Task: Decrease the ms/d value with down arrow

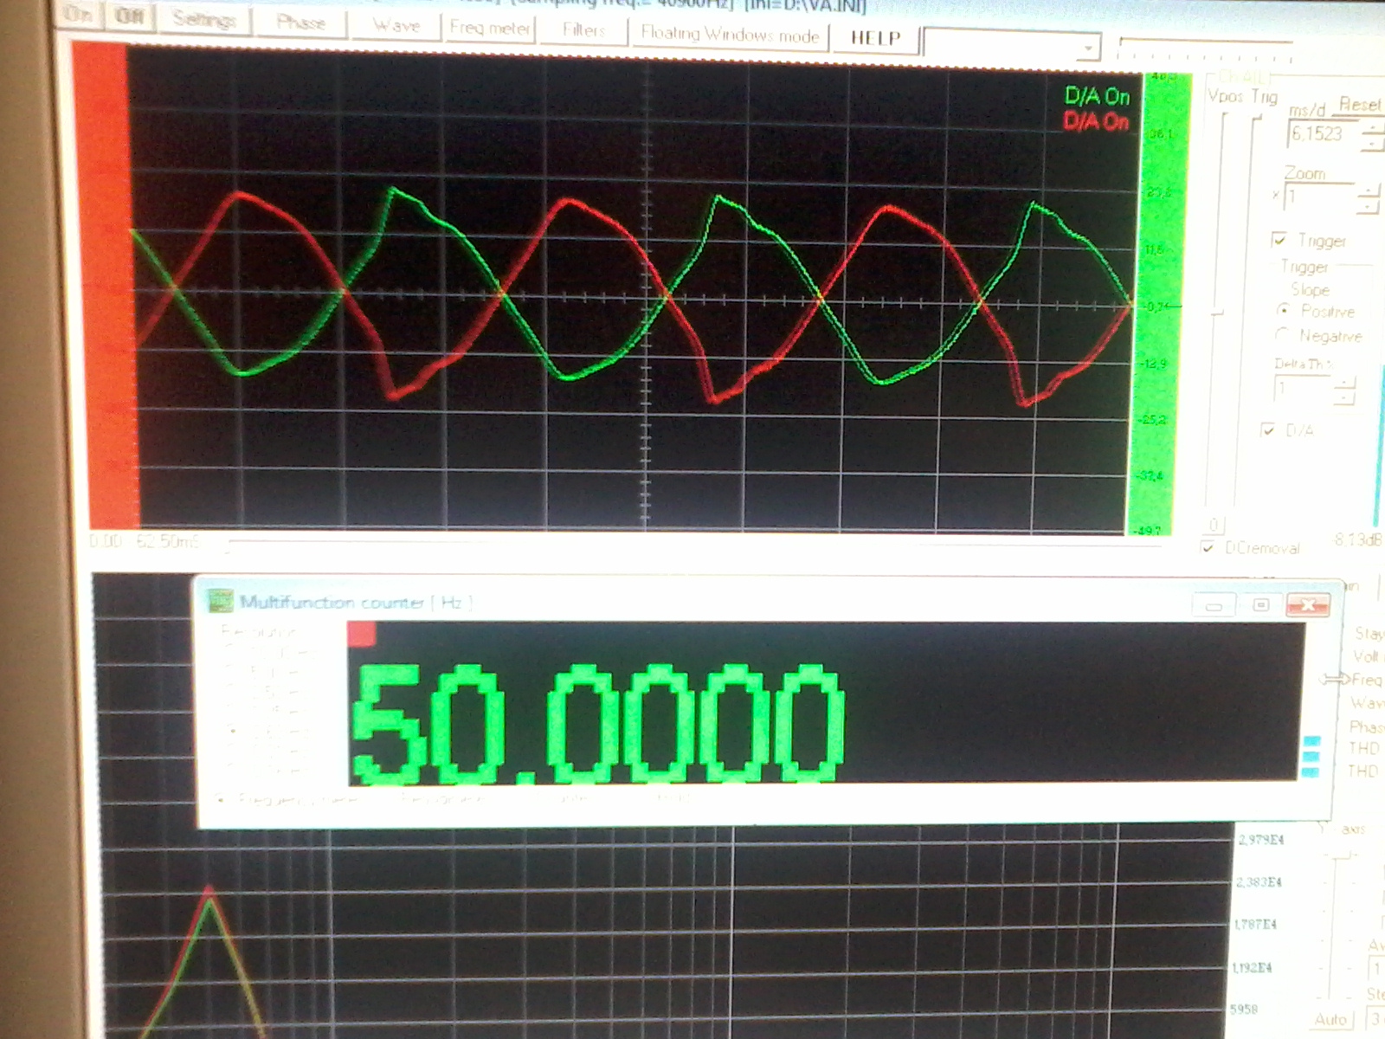Action: coord(1374,145)
